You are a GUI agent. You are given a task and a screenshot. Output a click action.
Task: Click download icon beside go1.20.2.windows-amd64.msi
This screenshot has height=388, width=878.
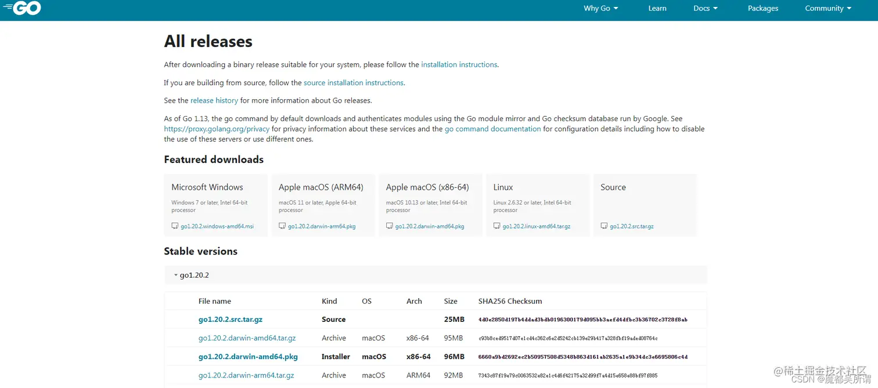pyautogui.click(x=175, y=226)
